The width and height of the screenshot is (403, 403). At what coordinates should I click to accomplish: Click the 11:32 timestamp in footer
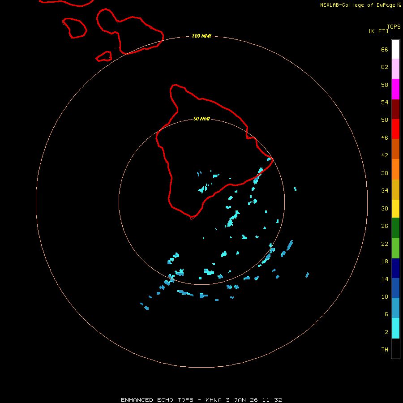(272, 400)
